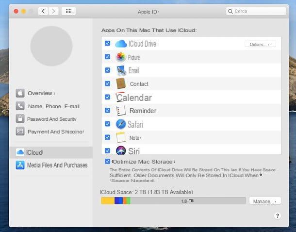
Task: Click the App Store icon beside Media Files
Action: click(x=20, y=165)
